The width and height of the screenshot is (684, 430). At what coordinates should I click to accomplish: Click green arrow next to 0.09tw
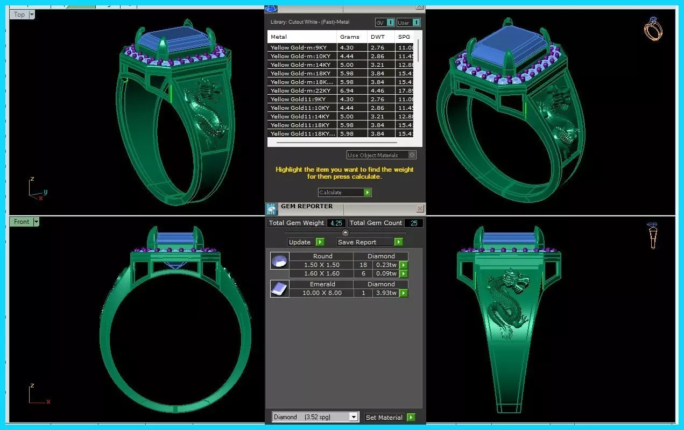[403, 274]
